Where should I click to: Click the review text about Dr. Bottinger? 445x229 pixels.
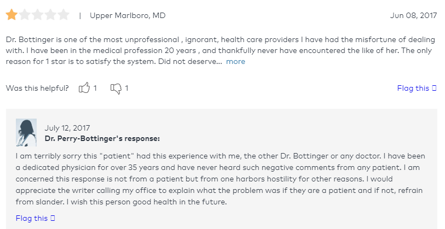[x=221, y=50]
